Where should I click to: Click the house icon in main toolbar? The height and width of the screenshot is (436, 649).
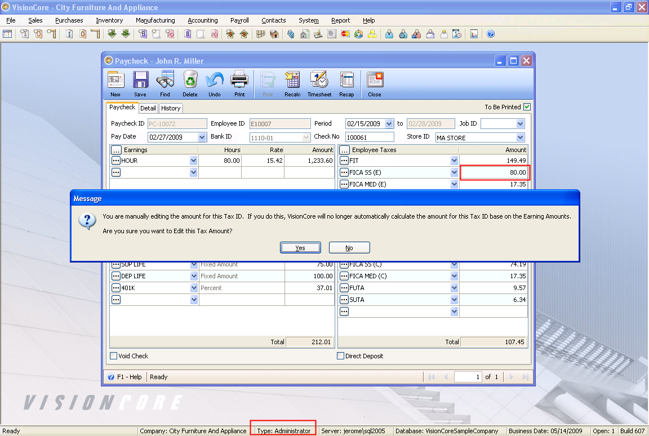274,34
